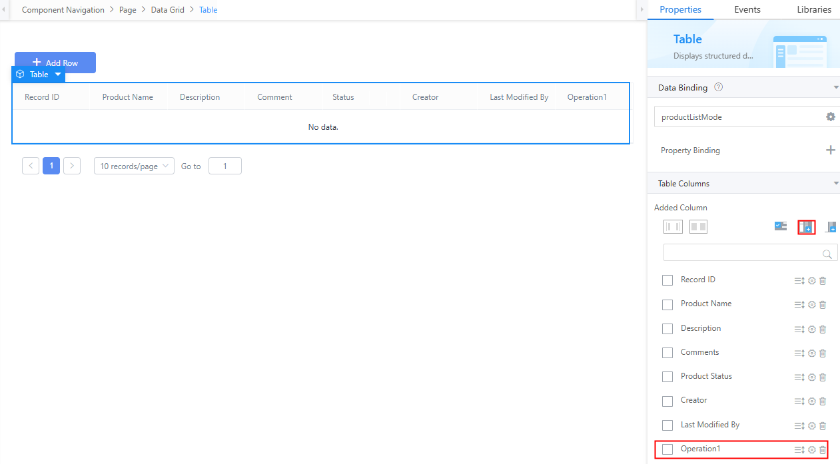Open settings gear for Product Name column

[812, 305]
